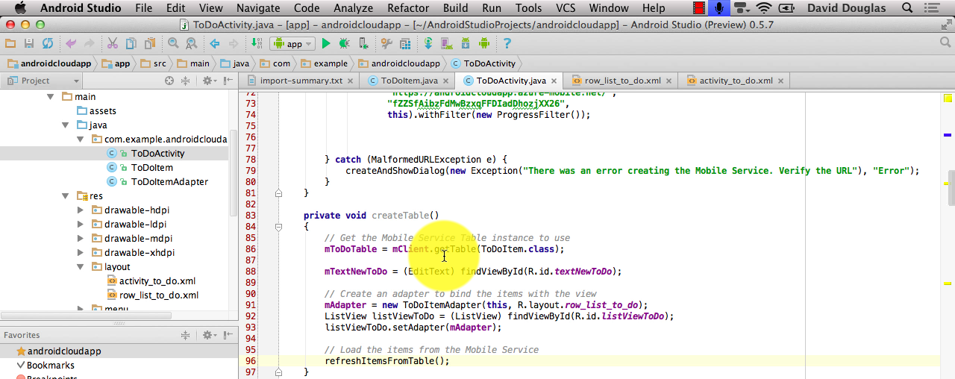Expand drawable-xhdpi folder
955x379 pixels.
(x=81, y=253)
